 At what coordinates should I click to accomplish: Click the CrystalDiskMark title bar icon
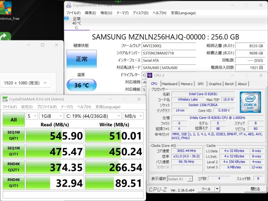[x=5, y=99]
